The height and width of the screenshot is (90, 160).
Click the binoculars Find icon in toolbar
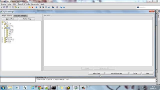tap(53, 7)
